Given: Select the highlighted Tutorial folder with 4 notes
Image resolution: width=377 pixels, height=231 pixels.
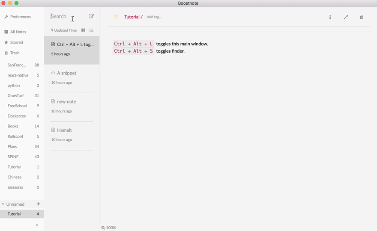Looking at the screenshot, I should (22, 214).
